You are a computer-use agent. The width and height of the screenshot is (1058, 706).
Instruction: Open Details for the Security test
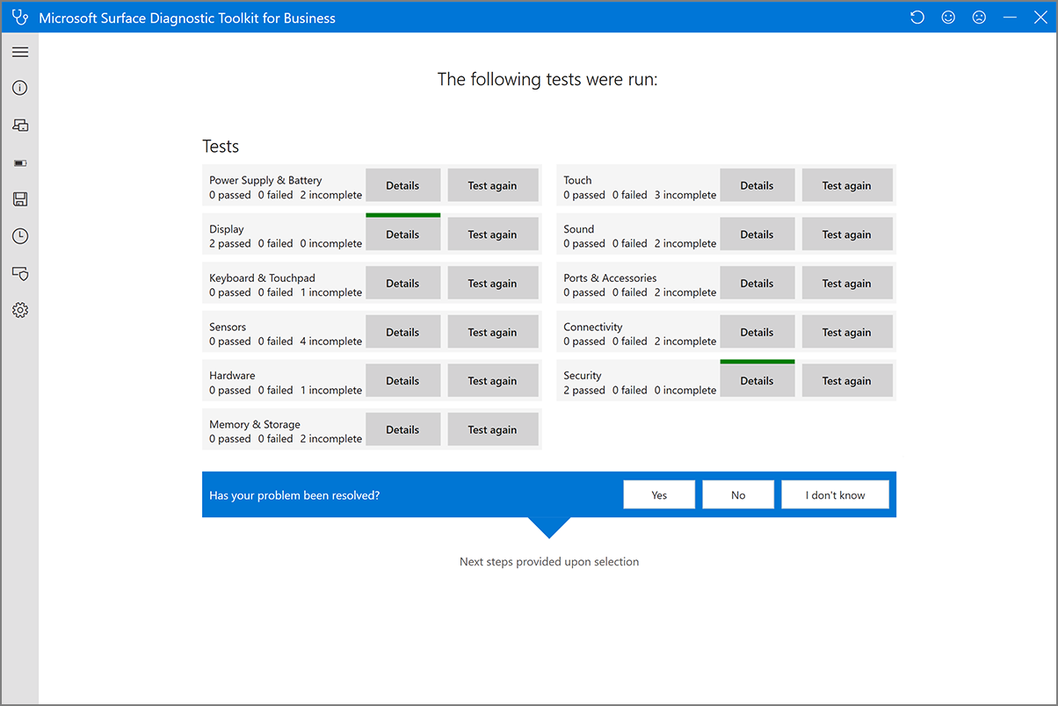click(757, 379)
